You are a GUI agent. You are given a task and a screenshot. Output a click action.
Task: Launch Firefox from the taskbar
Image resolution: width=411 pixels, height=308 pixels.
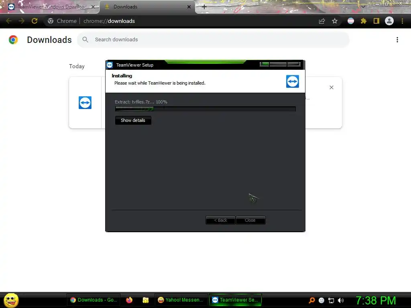pyautogui.click(x=129, y=300)
